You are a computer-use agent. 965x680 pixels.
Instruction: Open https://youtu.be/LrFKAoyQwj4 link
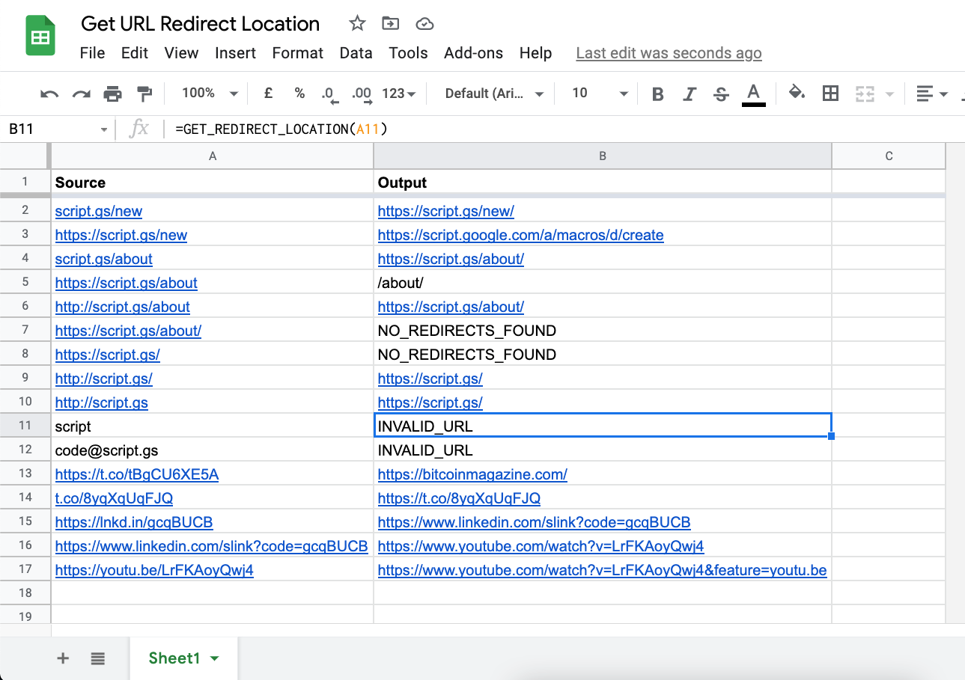click(x=154, y=571)
